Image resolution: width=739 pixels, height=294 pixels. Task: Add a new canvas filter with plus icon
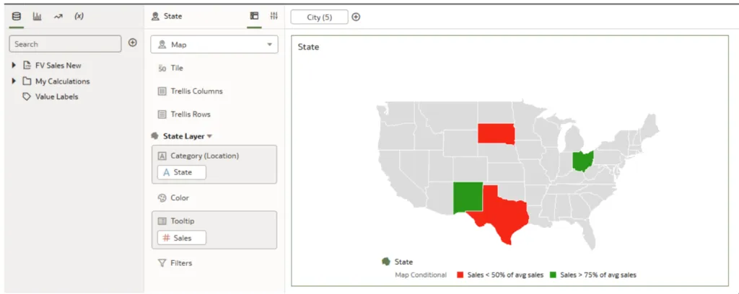(356, 17)
